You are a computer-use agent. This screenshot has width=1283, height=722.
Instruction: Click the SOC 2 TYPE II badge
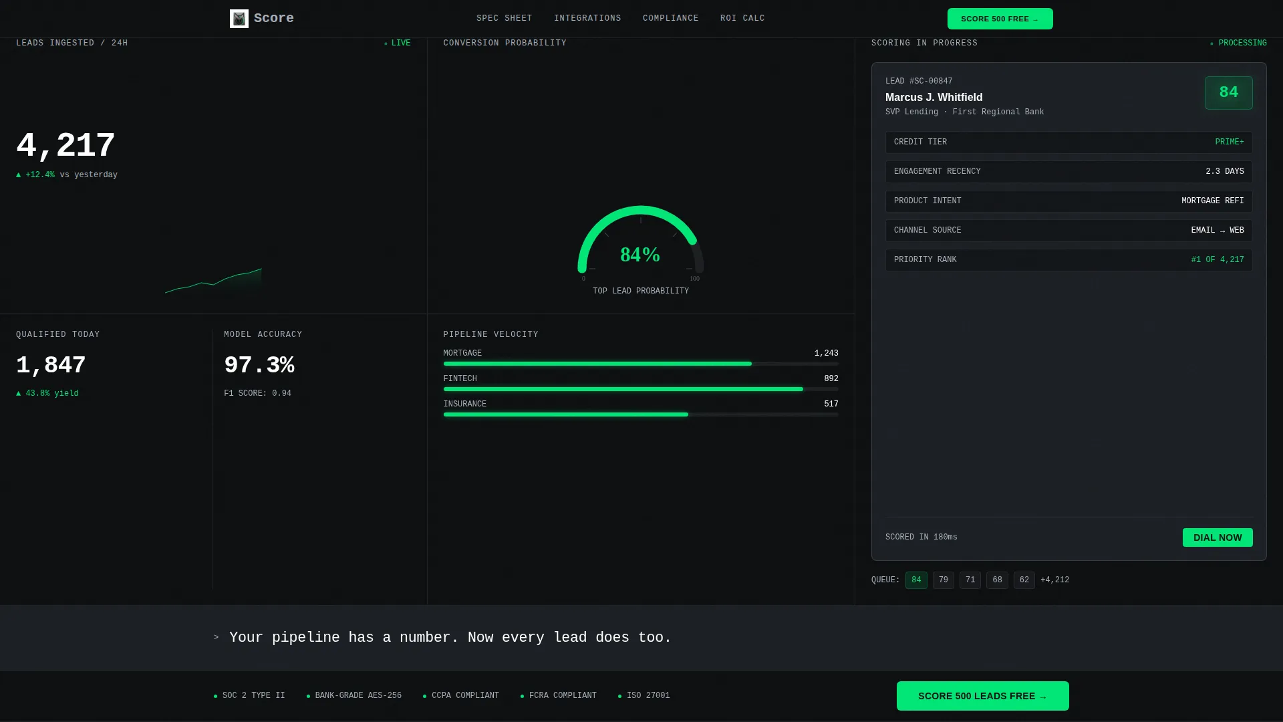pos(249,696)
